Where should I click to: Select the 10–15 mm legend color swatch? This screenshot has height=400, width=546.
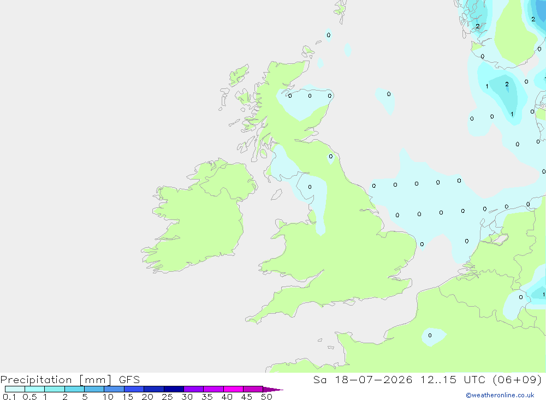pos(114,389)
